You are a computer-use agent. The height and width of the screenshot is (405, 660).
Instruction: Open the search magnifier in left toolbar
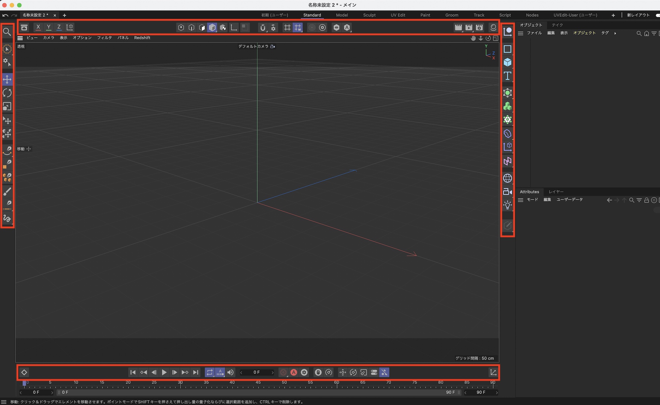click(7, 32)
